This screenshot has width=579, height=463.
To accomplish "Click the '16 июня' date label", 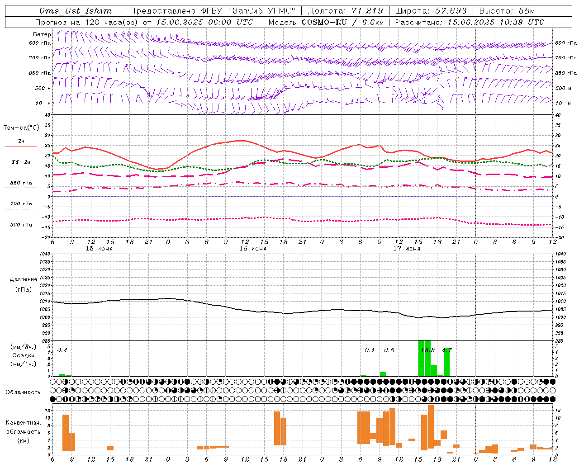I will click(253, 249).
